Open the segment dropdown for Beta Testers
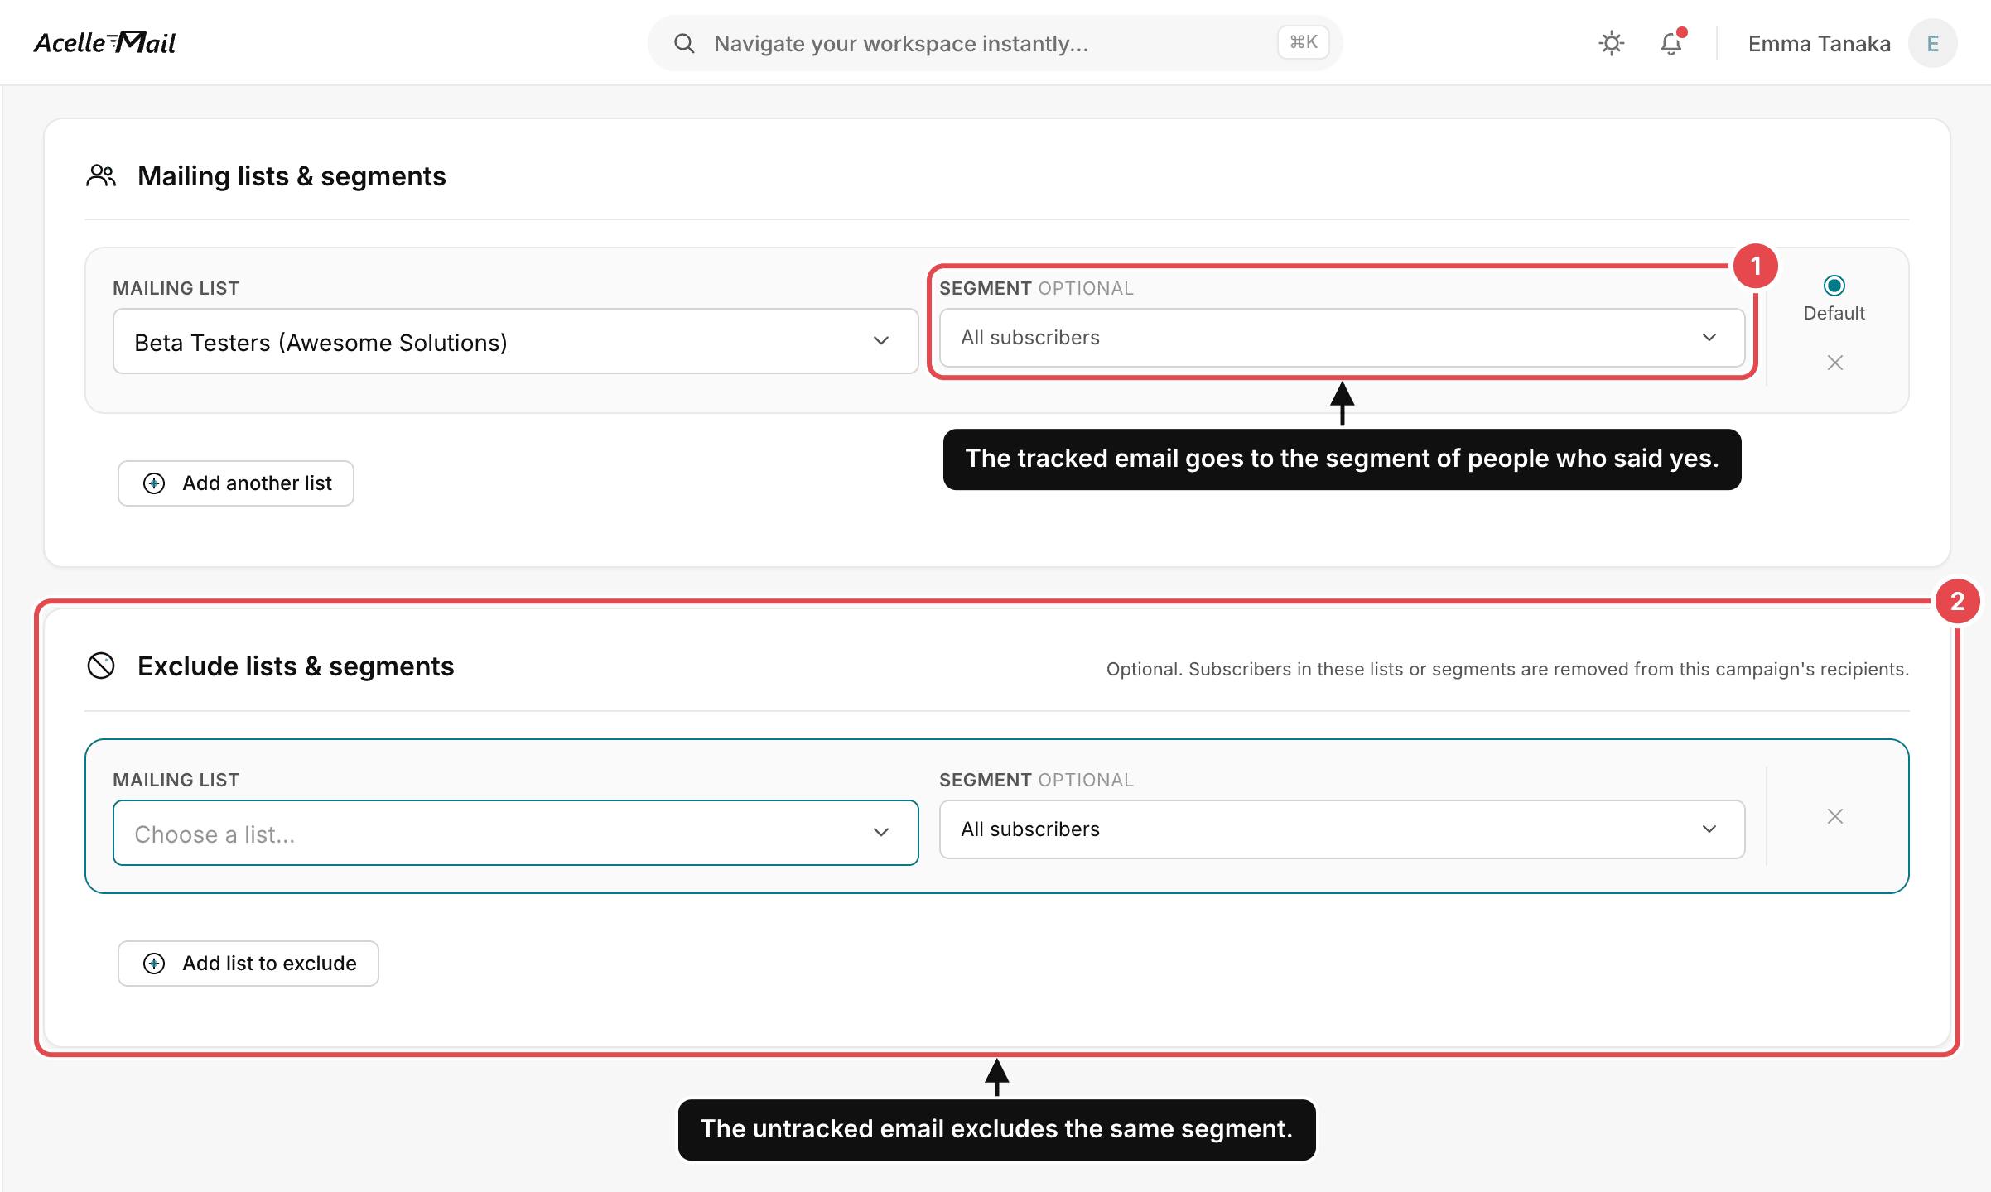The width and height of the screenshot is (1991, 1192). click(1342, 338)
